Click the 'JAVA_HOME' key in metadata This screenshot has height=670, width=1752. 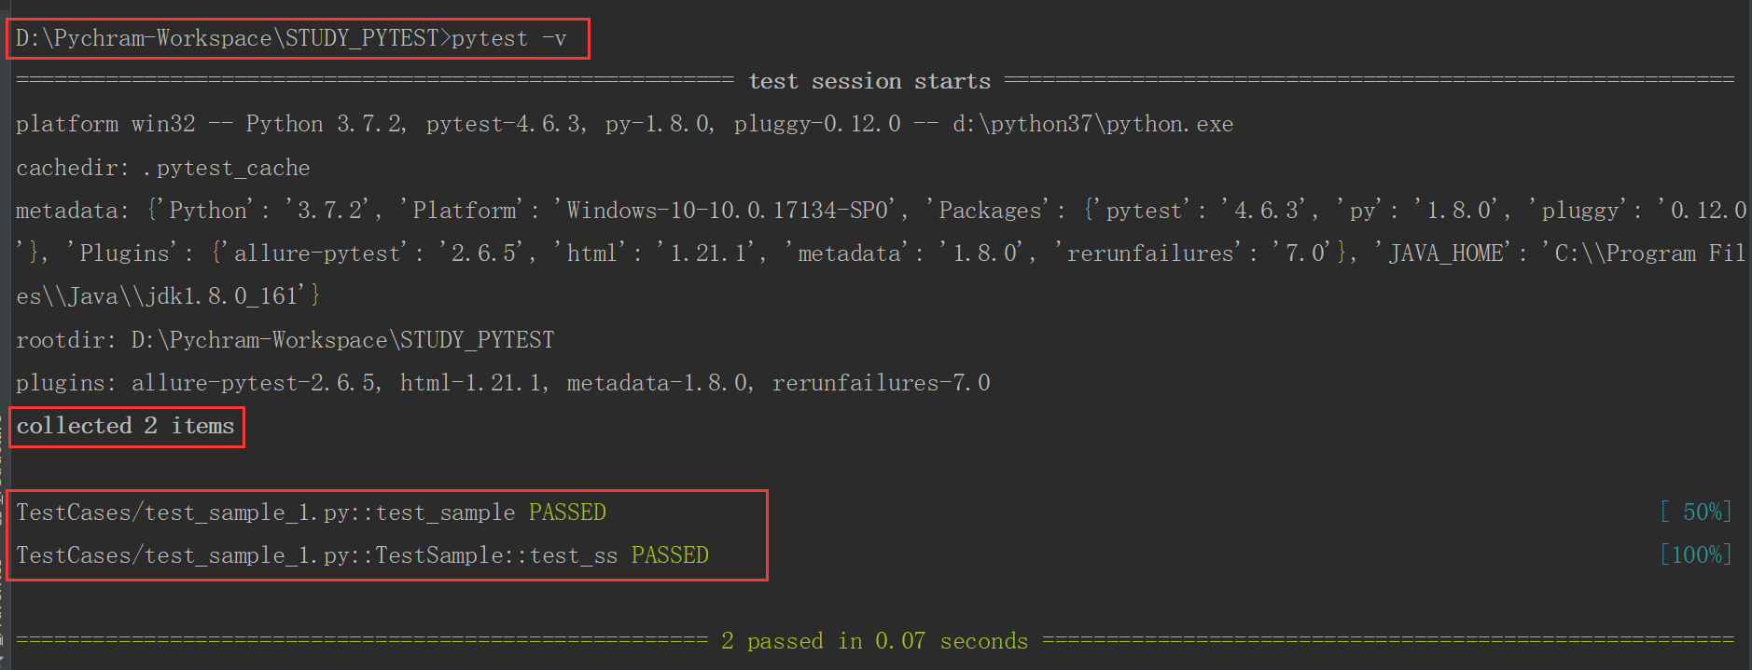[x=1446, y=253]
